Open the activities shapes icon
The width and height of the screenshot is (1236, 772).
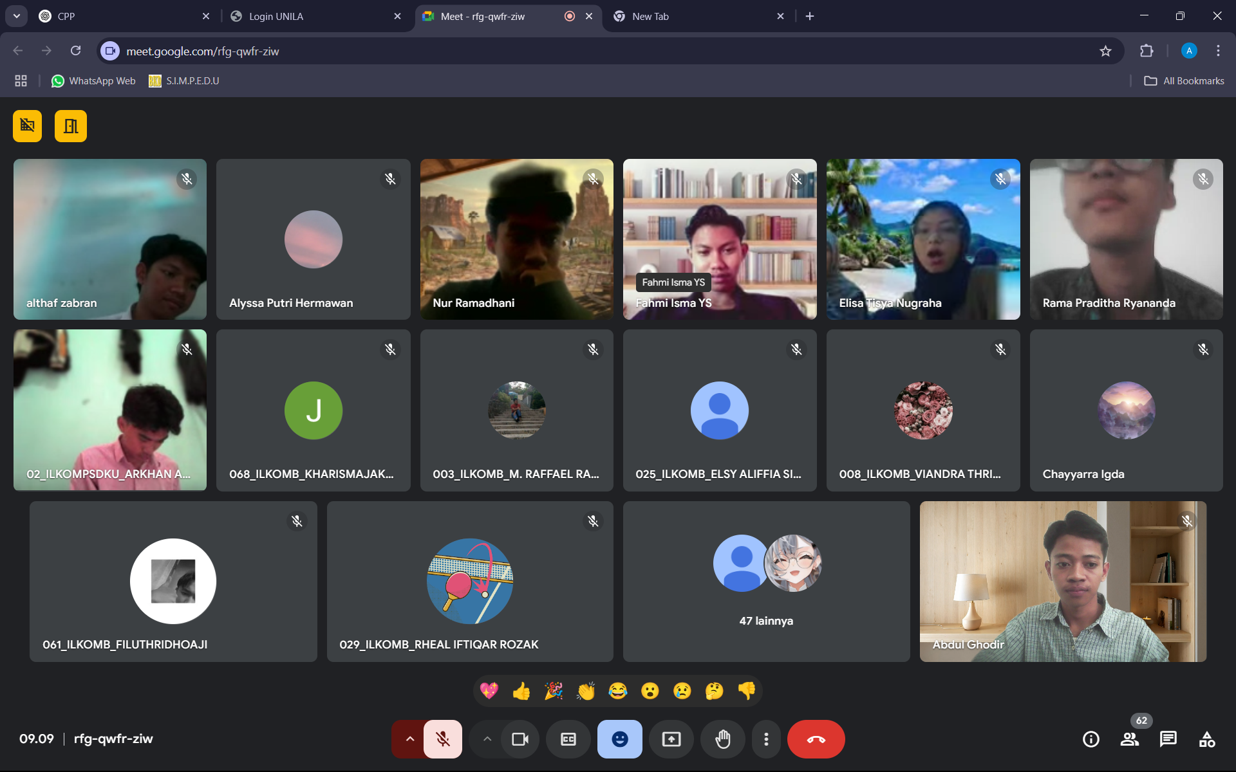(1207, 739)
